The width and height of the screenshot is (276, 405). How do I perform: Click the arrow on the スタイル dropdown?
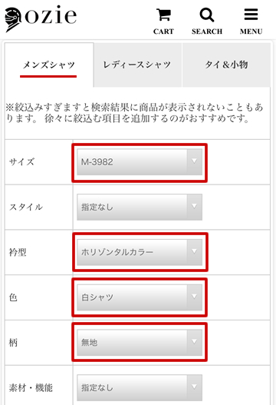click(194, 207)
